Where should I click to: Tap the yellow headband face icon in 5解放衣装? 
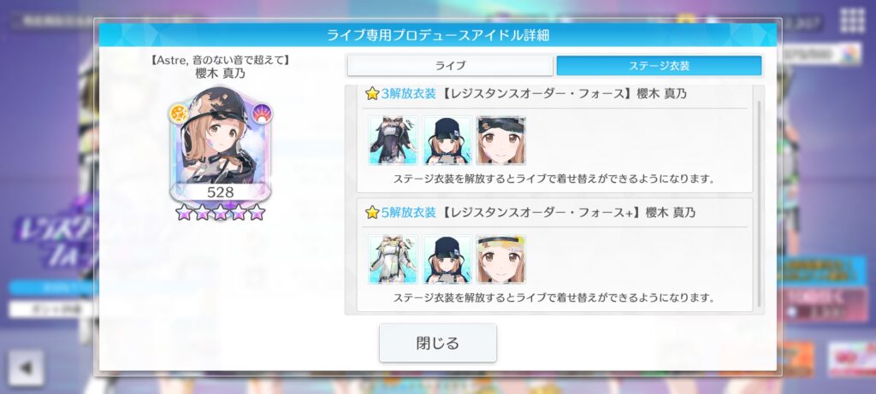tap(501, 259)
